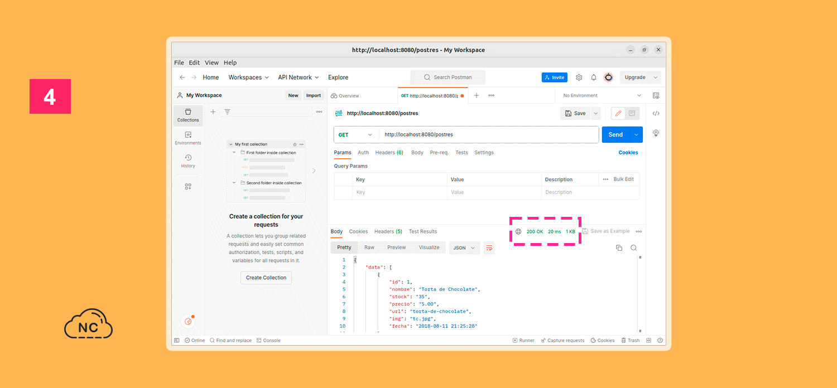
Task: Open response three-dot options menu
Action: coord(639,231)
